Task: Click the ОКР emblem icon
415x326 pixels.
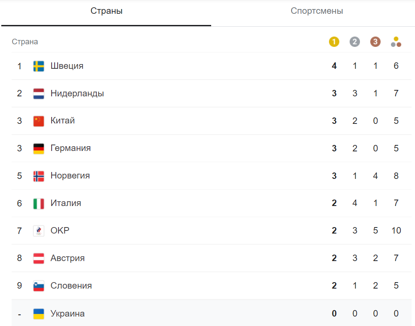Action: tap(39, 231)
